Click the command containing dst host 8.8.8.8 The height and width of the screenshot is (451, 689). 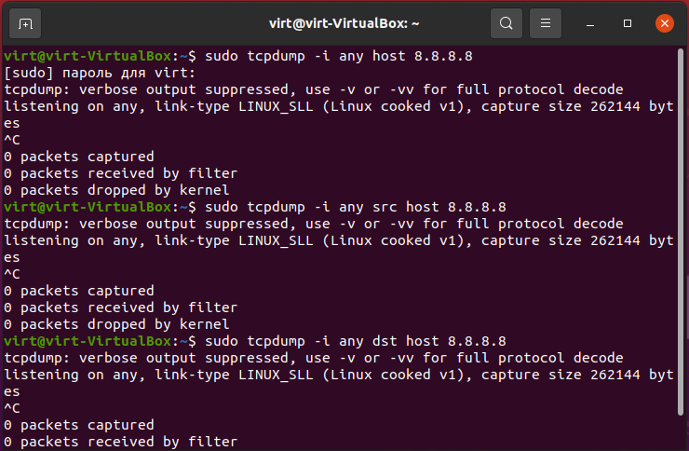tap(356, 341)
